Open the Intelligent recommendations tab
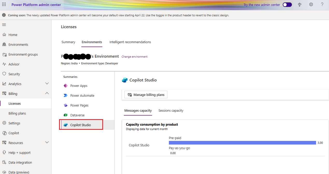Screen dimensions: 329x174 [130, 42]
